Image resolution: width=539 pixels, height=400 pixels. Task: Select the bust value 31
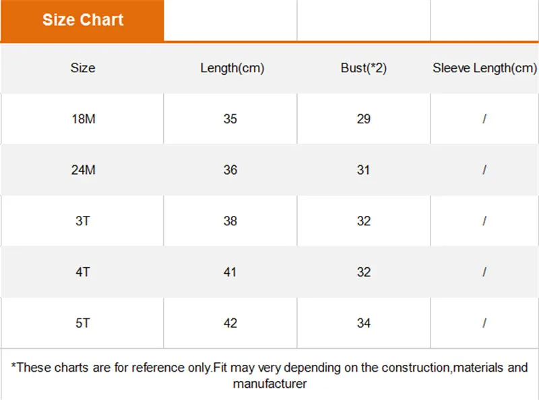click(363, 170)
